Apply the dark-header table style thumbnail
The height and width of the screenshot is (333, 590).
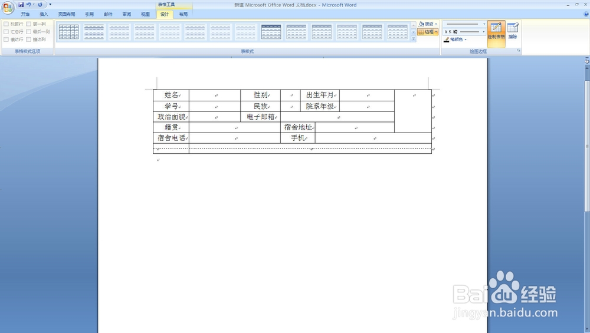coord(271,32)
